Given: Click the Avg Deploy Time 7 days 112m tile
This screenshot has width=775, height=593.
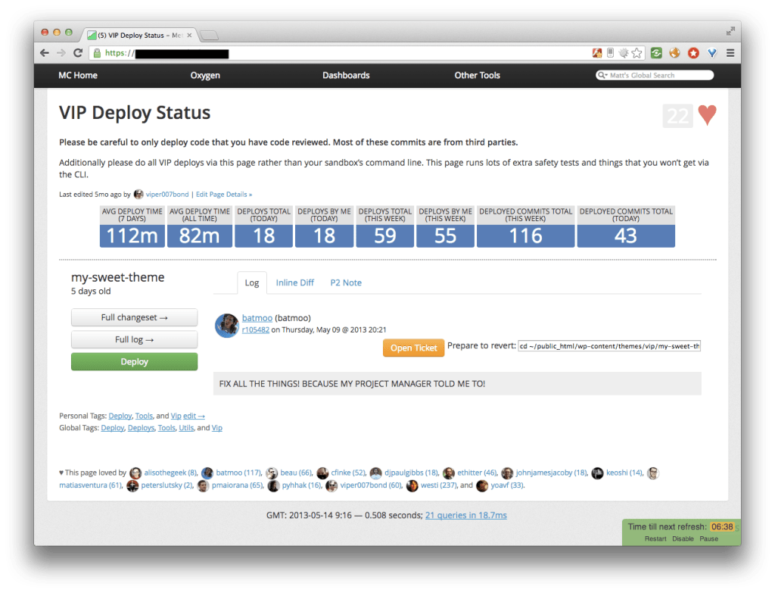Looking at the screenshot, I should [x=132, y=226].
